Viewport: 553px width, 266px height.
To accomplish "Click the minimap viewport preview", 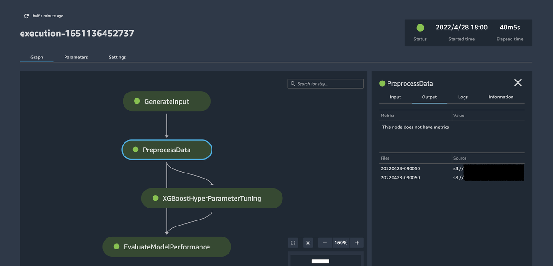I will tap(320, 261).
